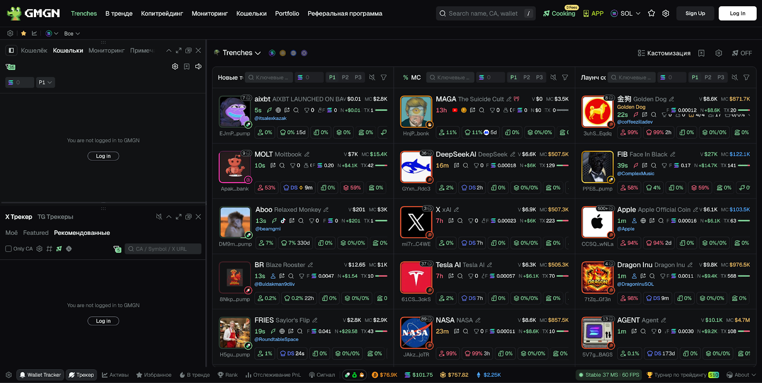Switch to the Кошелёк tab

[34, 50]
